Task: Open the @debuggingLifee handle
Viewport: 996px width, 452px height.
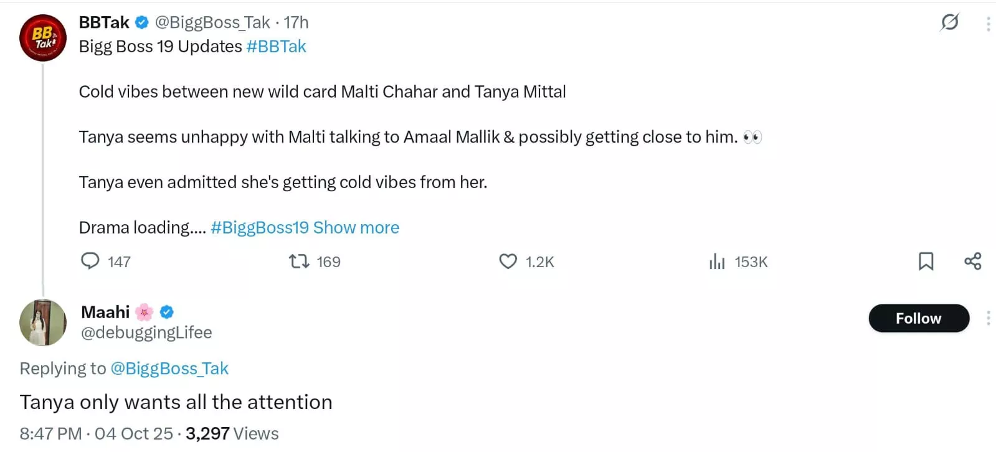Action: click(x=146, y=332)
